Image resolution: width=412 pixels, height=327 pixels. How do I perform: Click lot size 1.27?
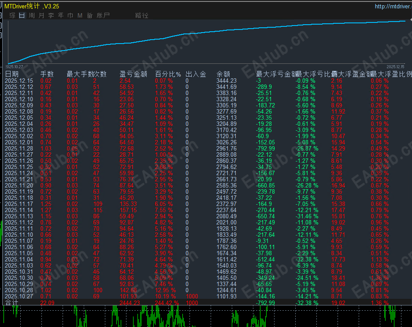[46, 210]
